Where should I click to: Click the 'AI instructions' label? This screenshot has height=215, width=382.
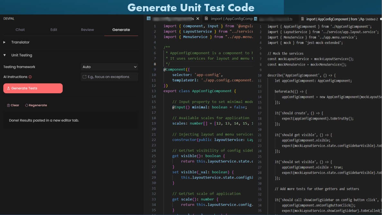click(x=15, y=77)
